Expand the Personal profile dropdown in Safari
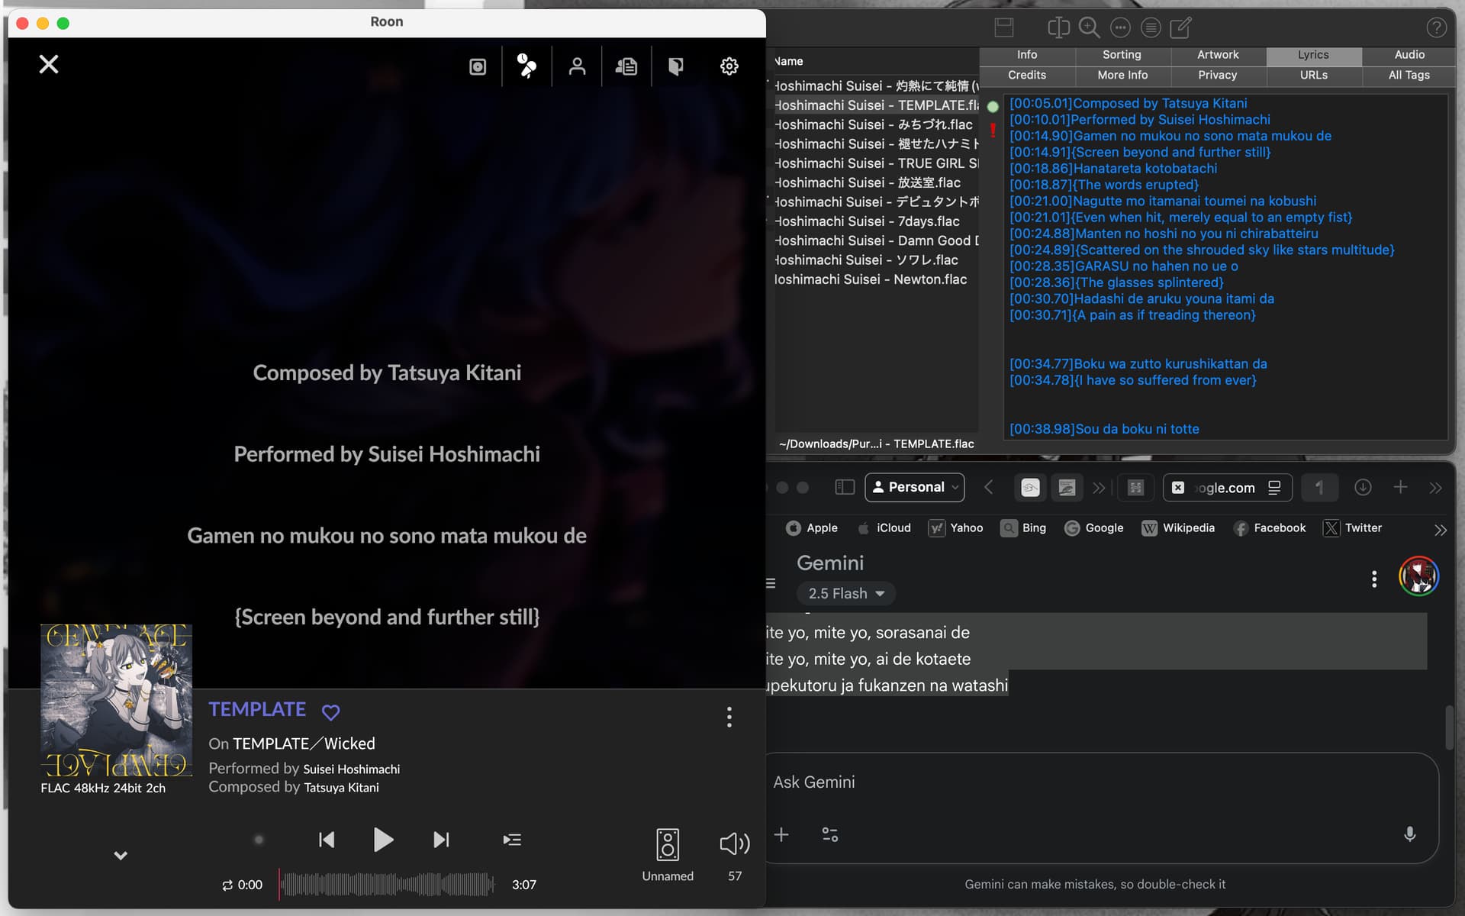1465x916 pixels. click(x=915, y=487)
